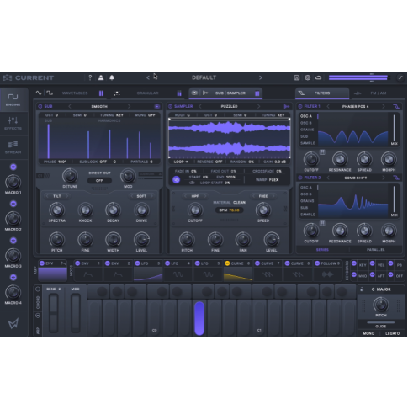Screen dimensions: 408x409
Task: Select the CURVE 6 modulator tab
Action: pyautogui.click(x=238, y=271)
